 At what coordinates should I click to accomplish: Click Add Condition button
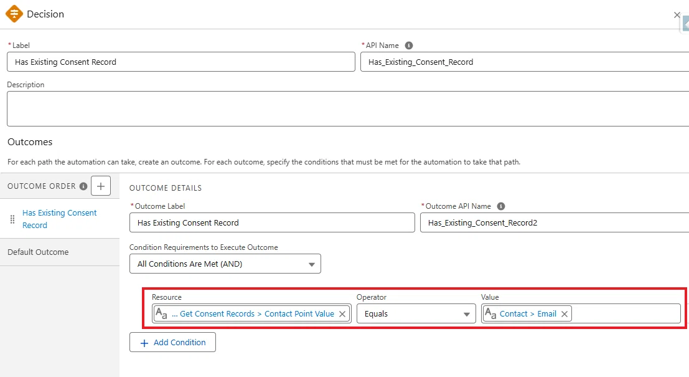(172, 342)
